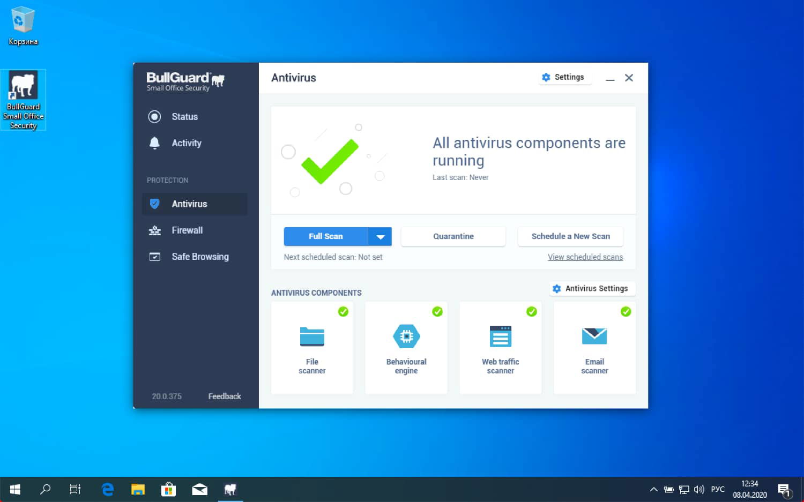Screen dimensions: 804x502
Task: Toggle the Behavioural engine status checkmark
Action: [437, 311]
